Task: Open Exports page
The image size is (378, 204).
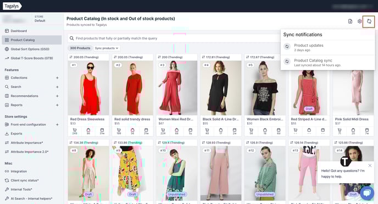Action: tap(16, 134)
